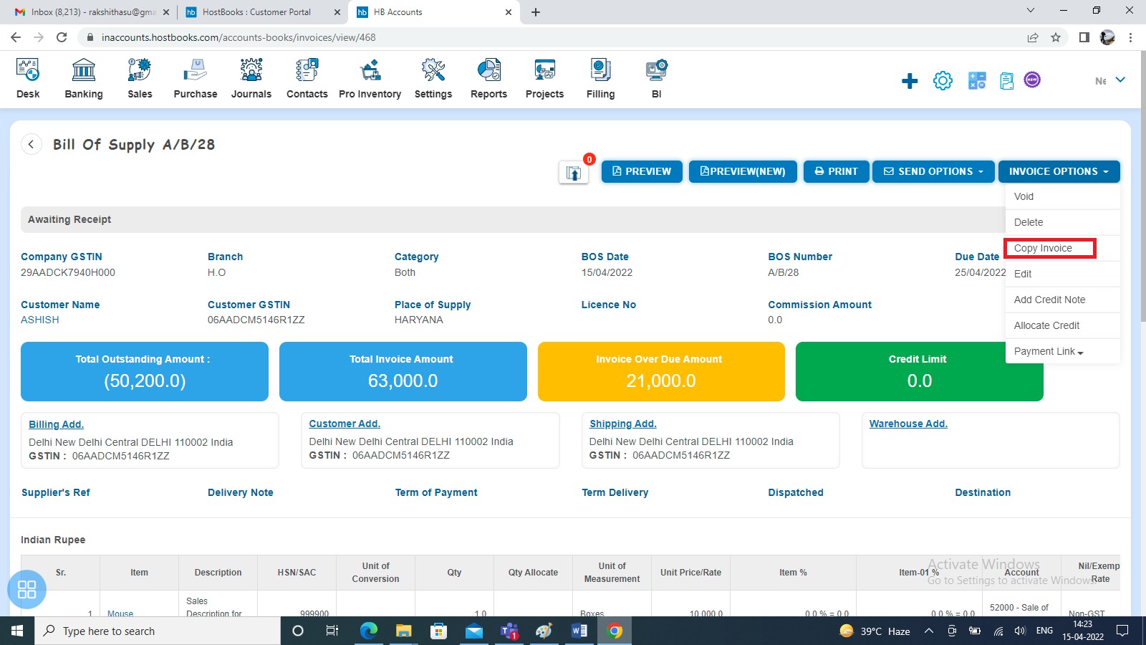Go back using the arrow next to Bill Of Supply
Viewport: 1146px width, 645px height.
tap(31, 144)
